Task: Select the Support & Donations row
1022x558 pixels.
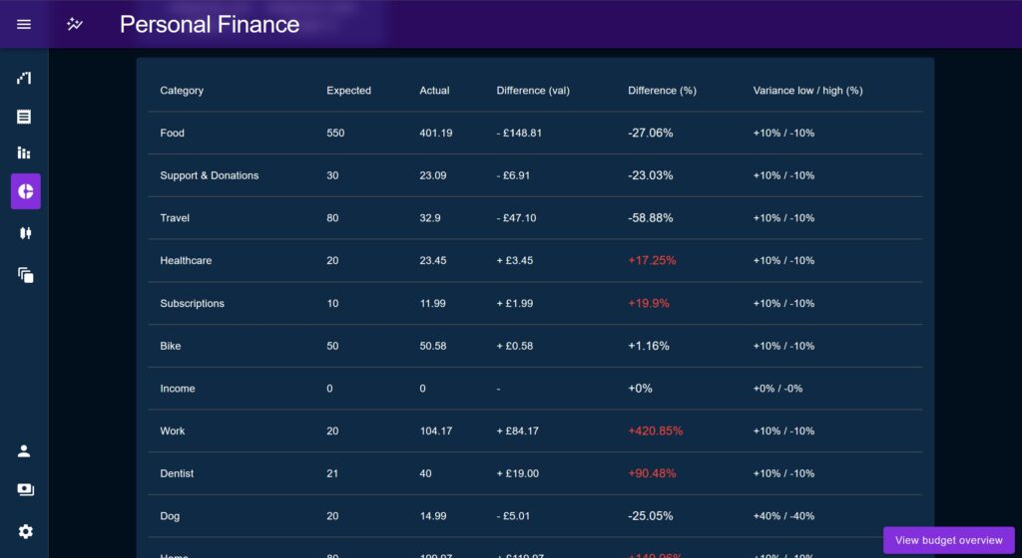Action: click(535, 175)
